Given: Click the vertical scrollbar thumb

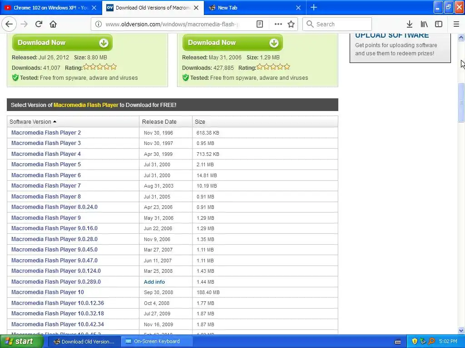Looking at the screenshot, I should tap(461, 102).
